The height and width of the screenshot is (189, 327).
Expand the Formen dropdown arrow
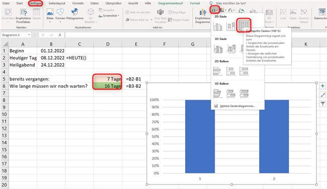60,22
